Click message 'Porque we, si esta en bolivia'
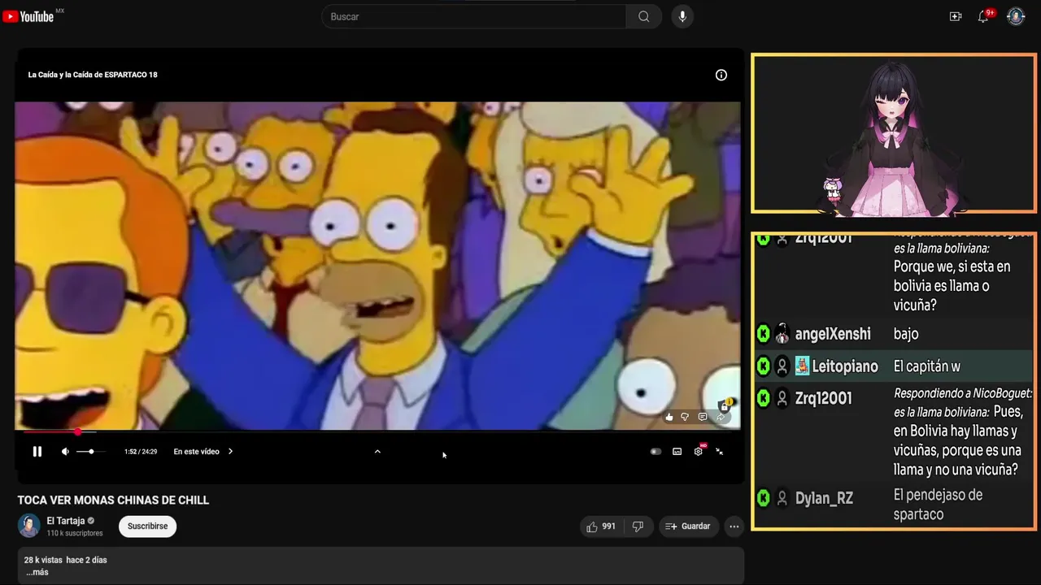 952,286
